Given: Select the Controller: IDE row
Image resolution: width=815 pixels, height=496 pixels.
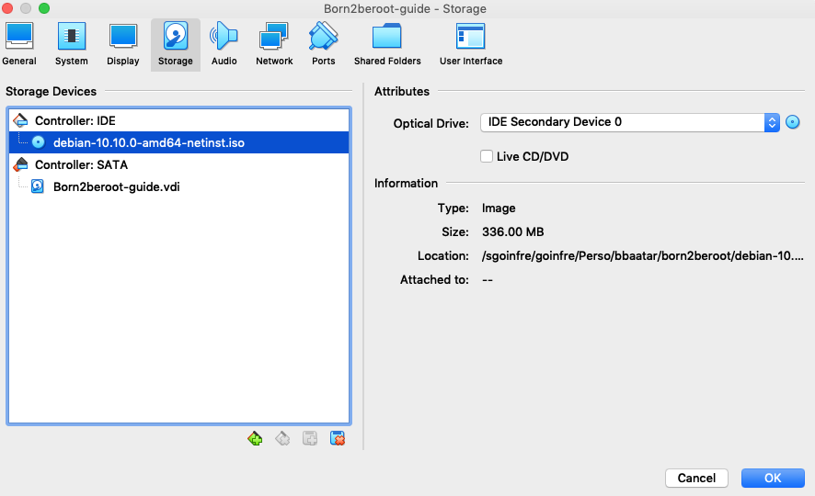Looking at the screenshot, I should pos(178,120).
